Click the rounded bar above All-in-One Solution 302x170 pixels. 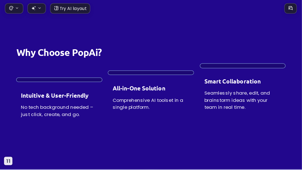[151, 73]
